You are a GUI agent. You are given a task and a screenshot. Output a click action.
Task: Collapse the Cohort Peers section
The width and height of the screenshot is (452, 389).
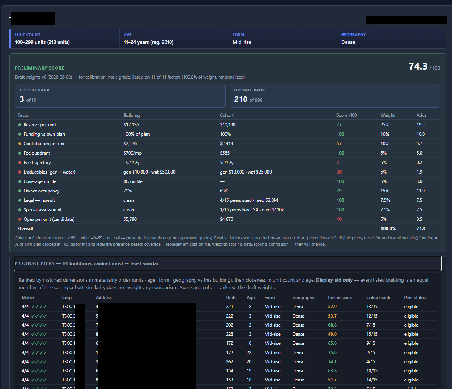pos(227,263)
